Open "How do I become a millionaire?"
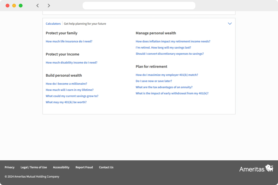The height and width of the screenshot is (185, 278). tap(66, 83)
